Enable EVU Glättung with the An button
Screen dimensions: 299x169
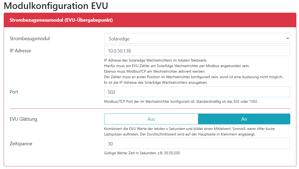244,119
